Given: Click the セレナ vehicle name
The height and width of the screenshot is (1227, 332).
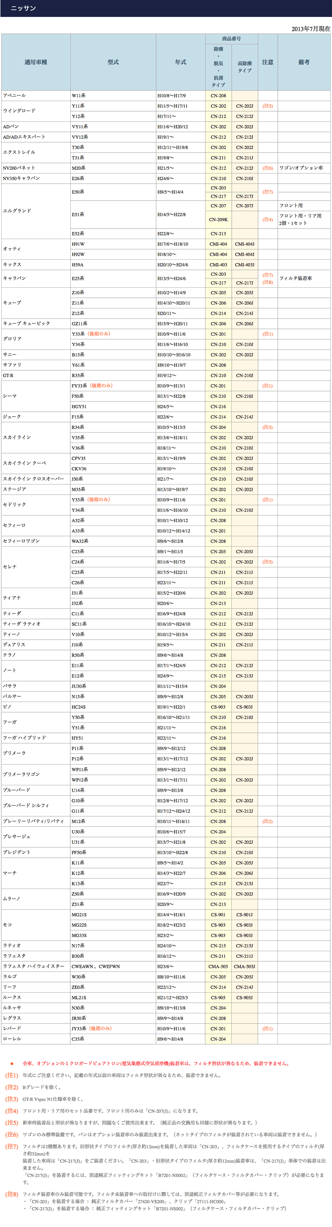Looking at the screenshot, I should pyautogui.click(x=10, y=567).
